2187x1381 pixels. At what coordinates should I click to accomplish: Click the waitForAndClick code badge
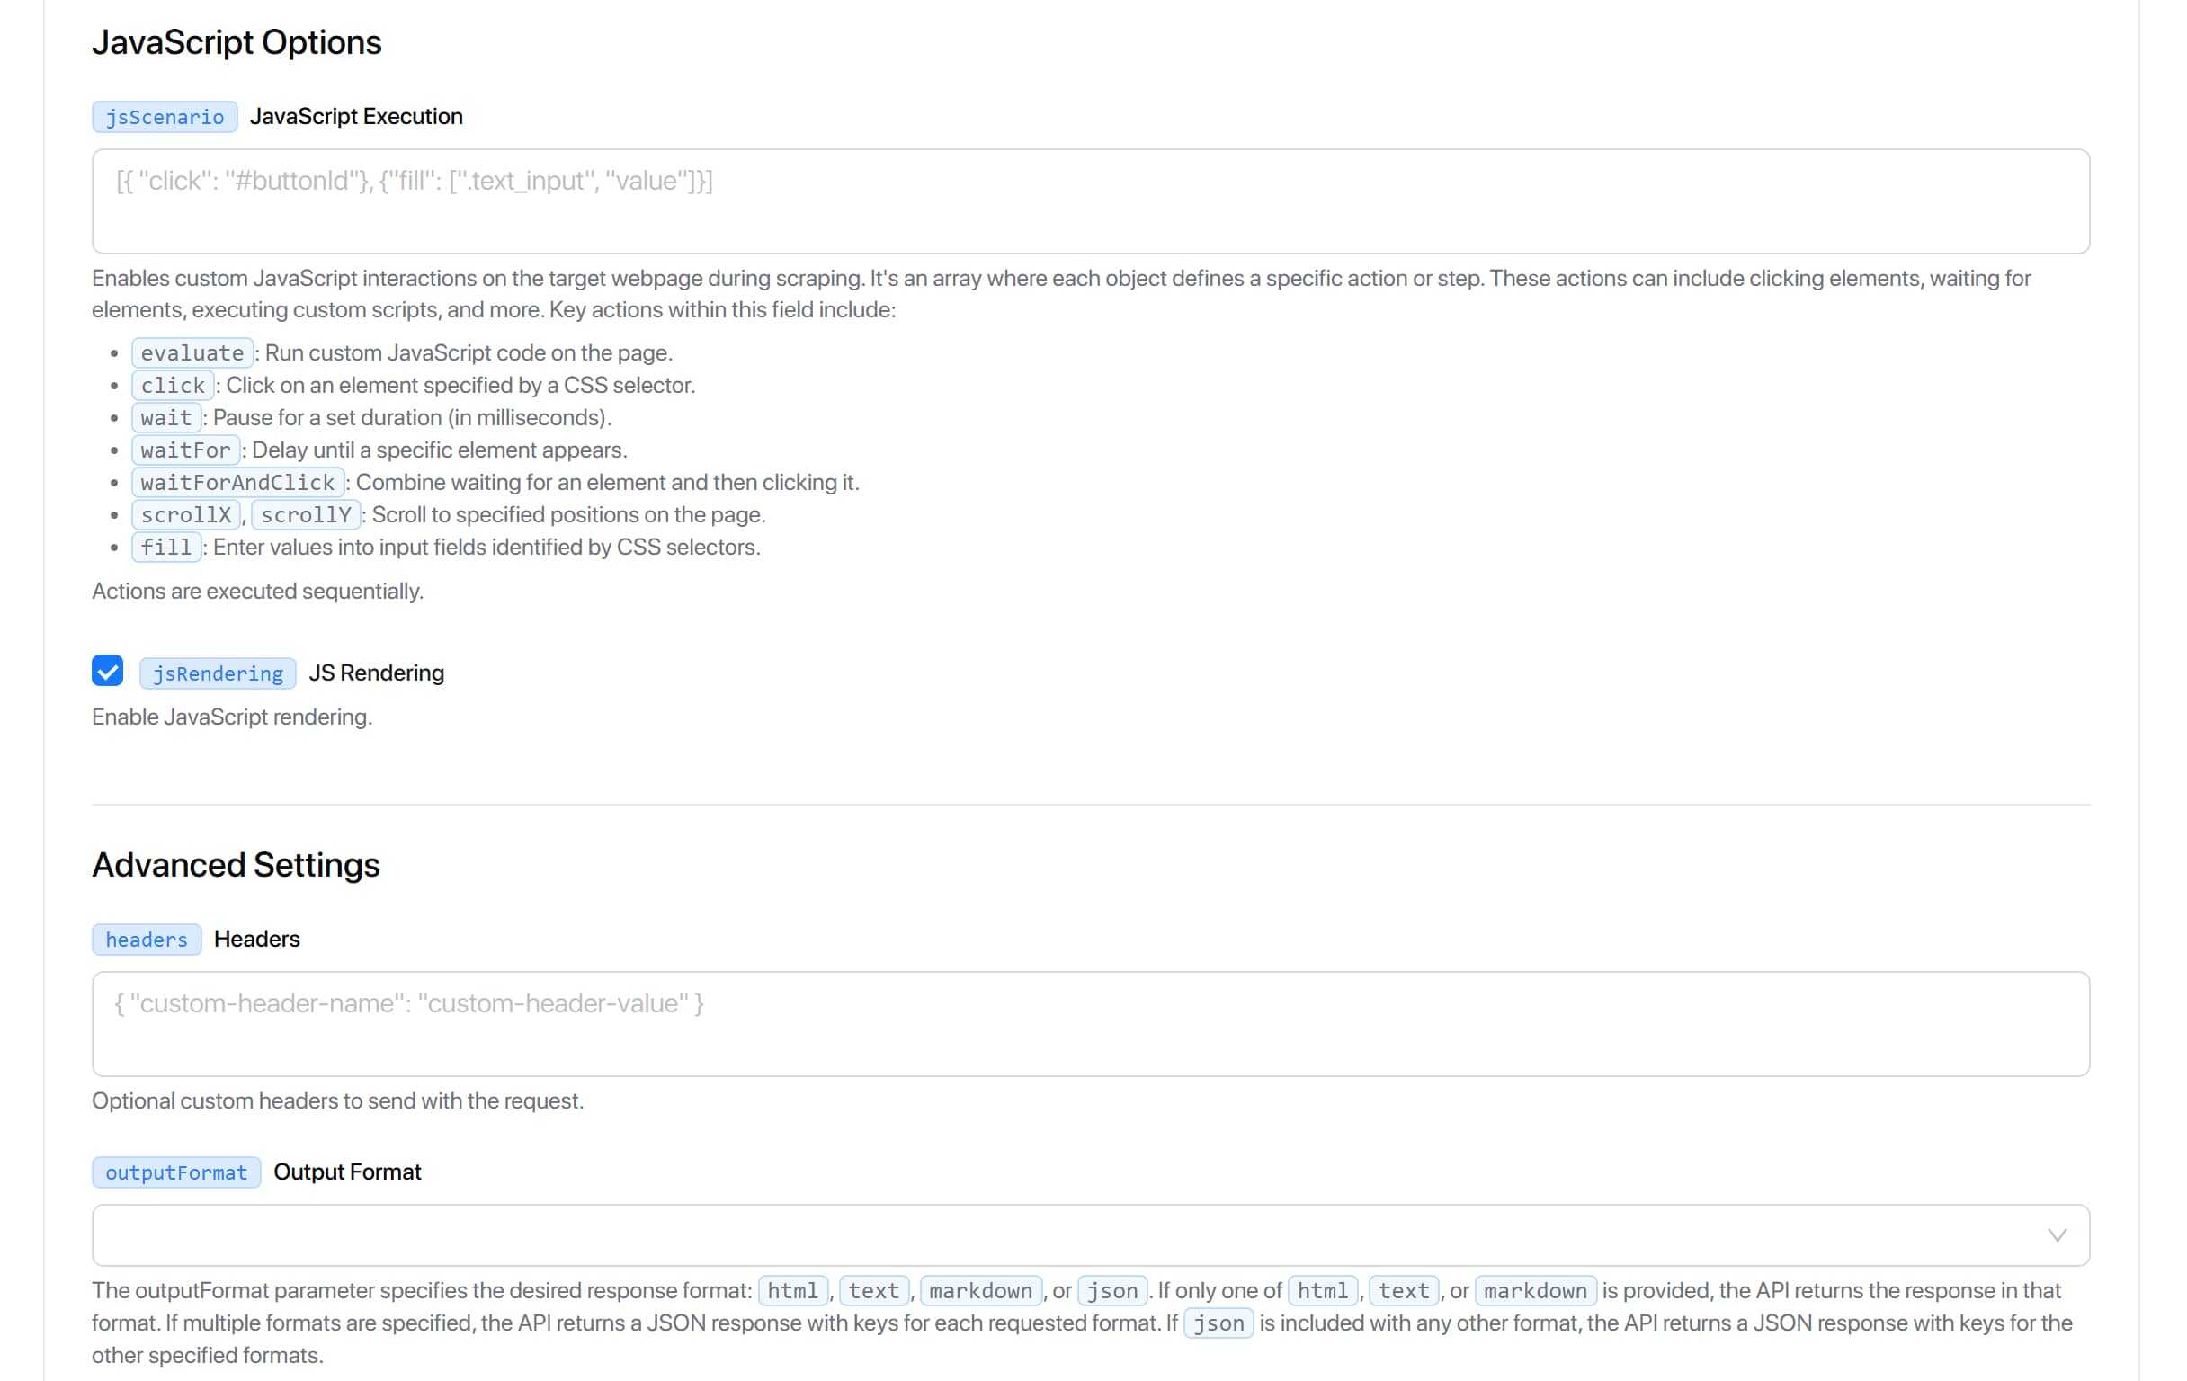point(237,482)
